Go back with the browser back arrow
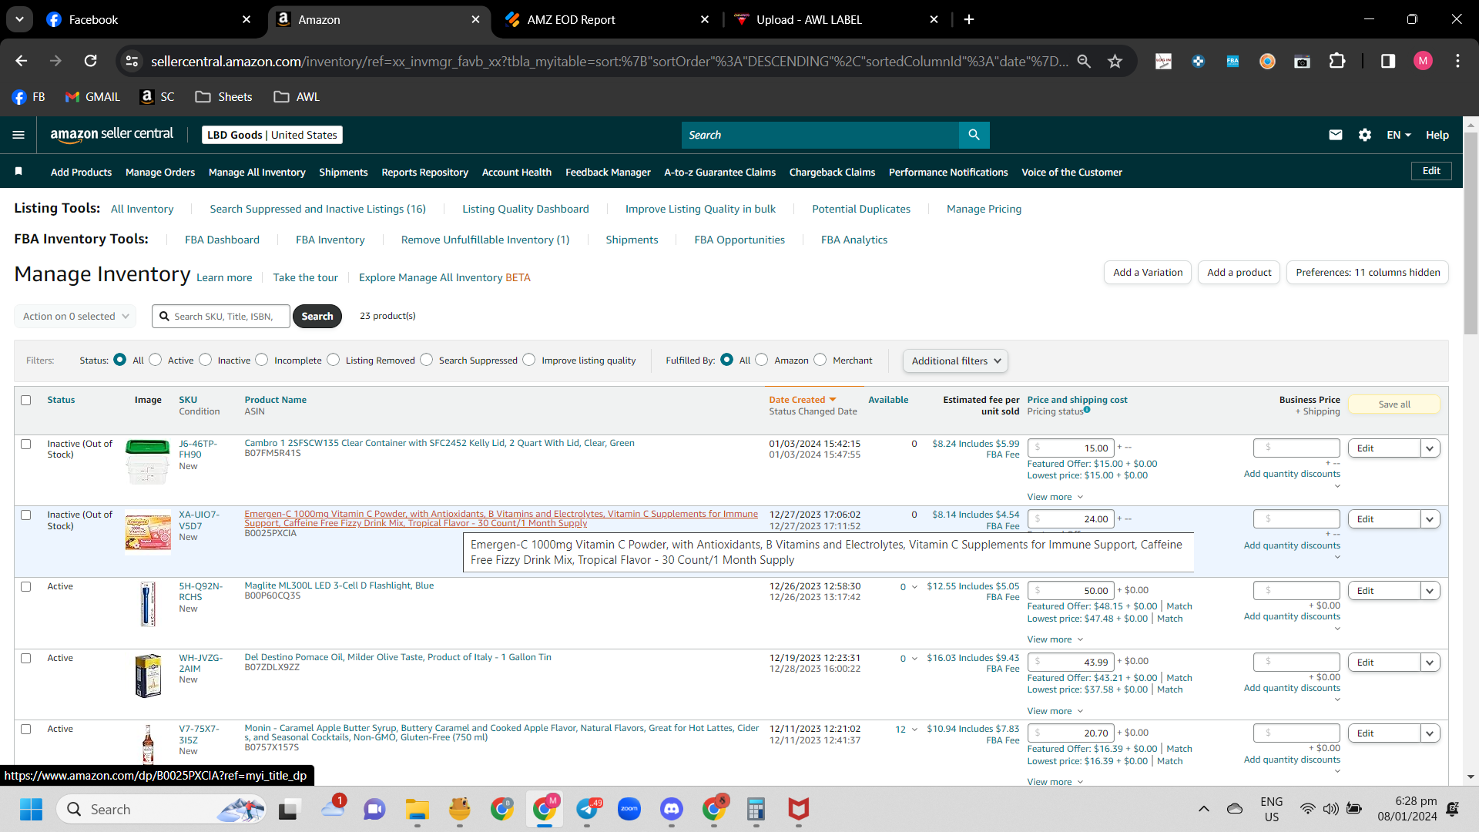 pos(22,61)
